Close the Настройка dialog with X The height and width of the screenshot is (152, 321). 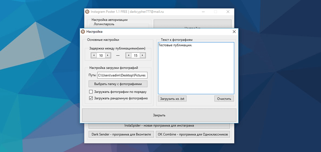point(234,32)
